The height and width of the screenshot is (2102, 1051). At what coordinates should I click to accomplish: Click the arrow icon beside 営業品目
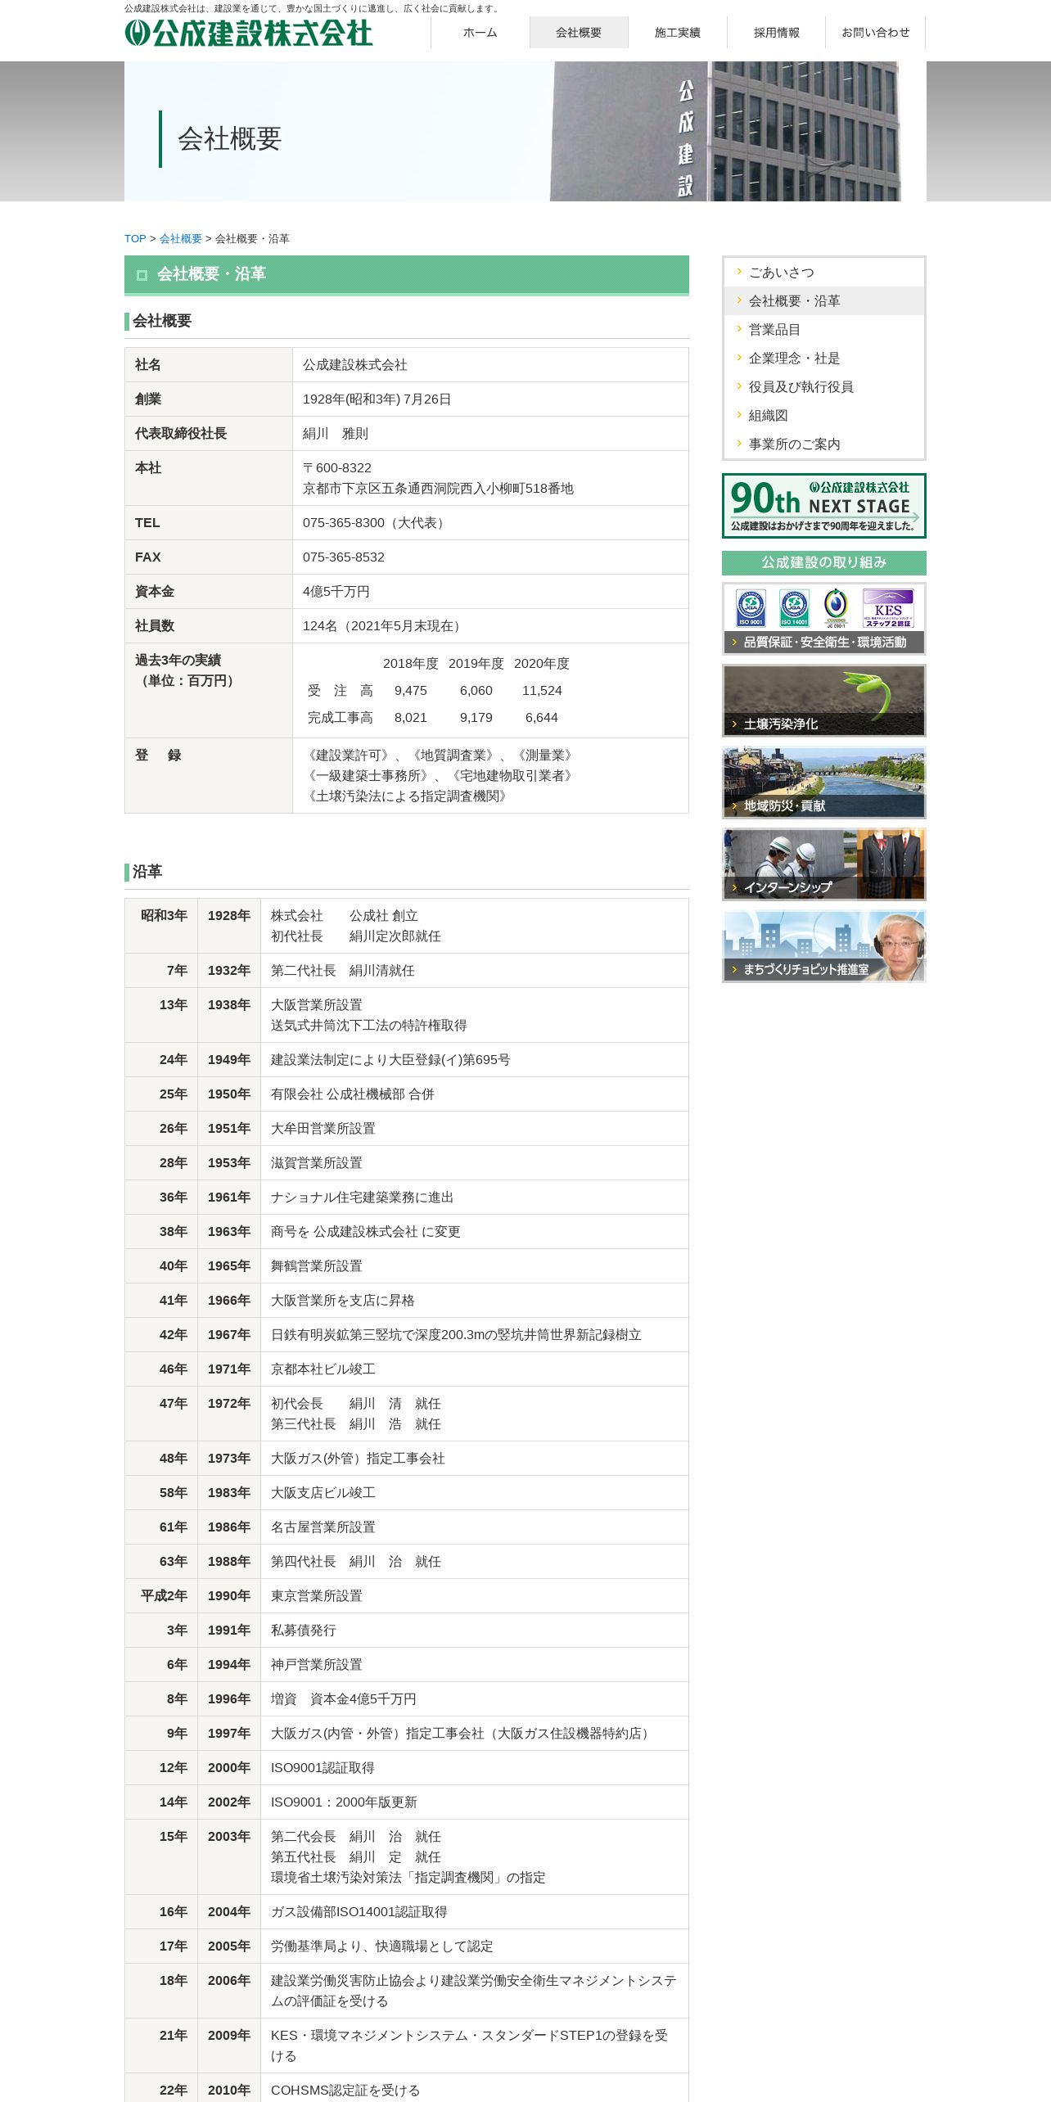(x=739, y=329)
